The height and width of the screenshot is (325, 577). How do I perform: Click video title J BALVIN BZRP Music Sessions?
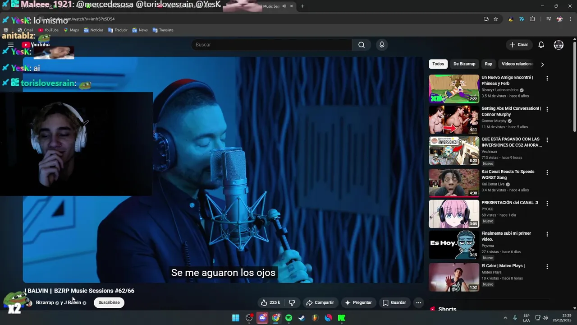[79, 291]
